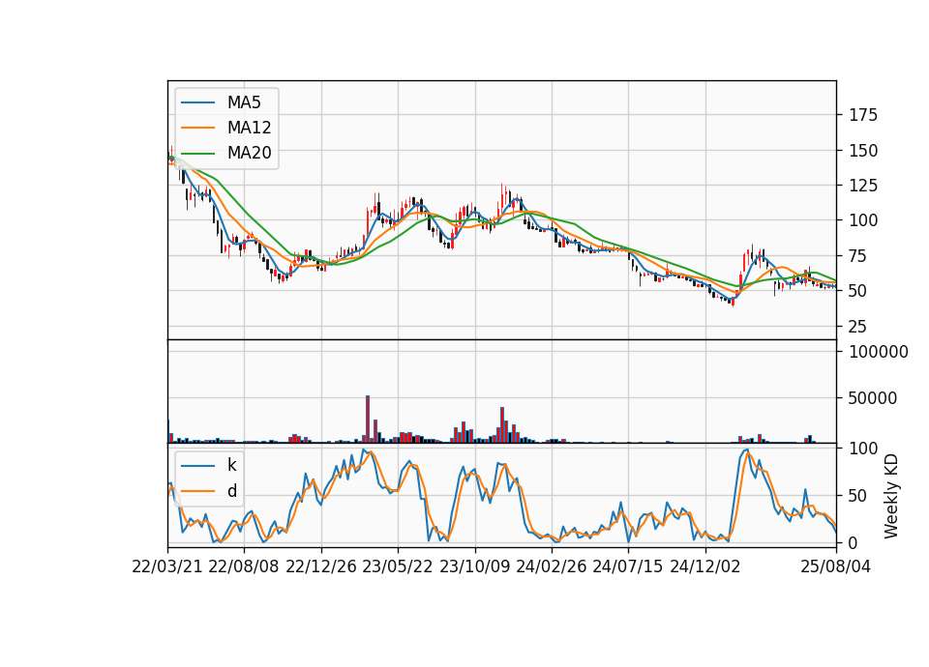929x667 pixels.
Task: Click the d legend label
Action: coord(232,491)
